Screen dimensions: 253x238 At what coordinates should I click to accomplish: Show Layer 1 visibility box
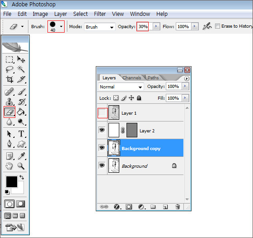click(x=103, y=113)
